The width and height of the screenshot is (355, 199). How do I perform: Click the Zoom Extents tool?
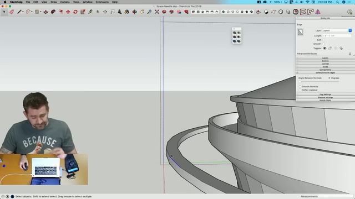(157, 12)
